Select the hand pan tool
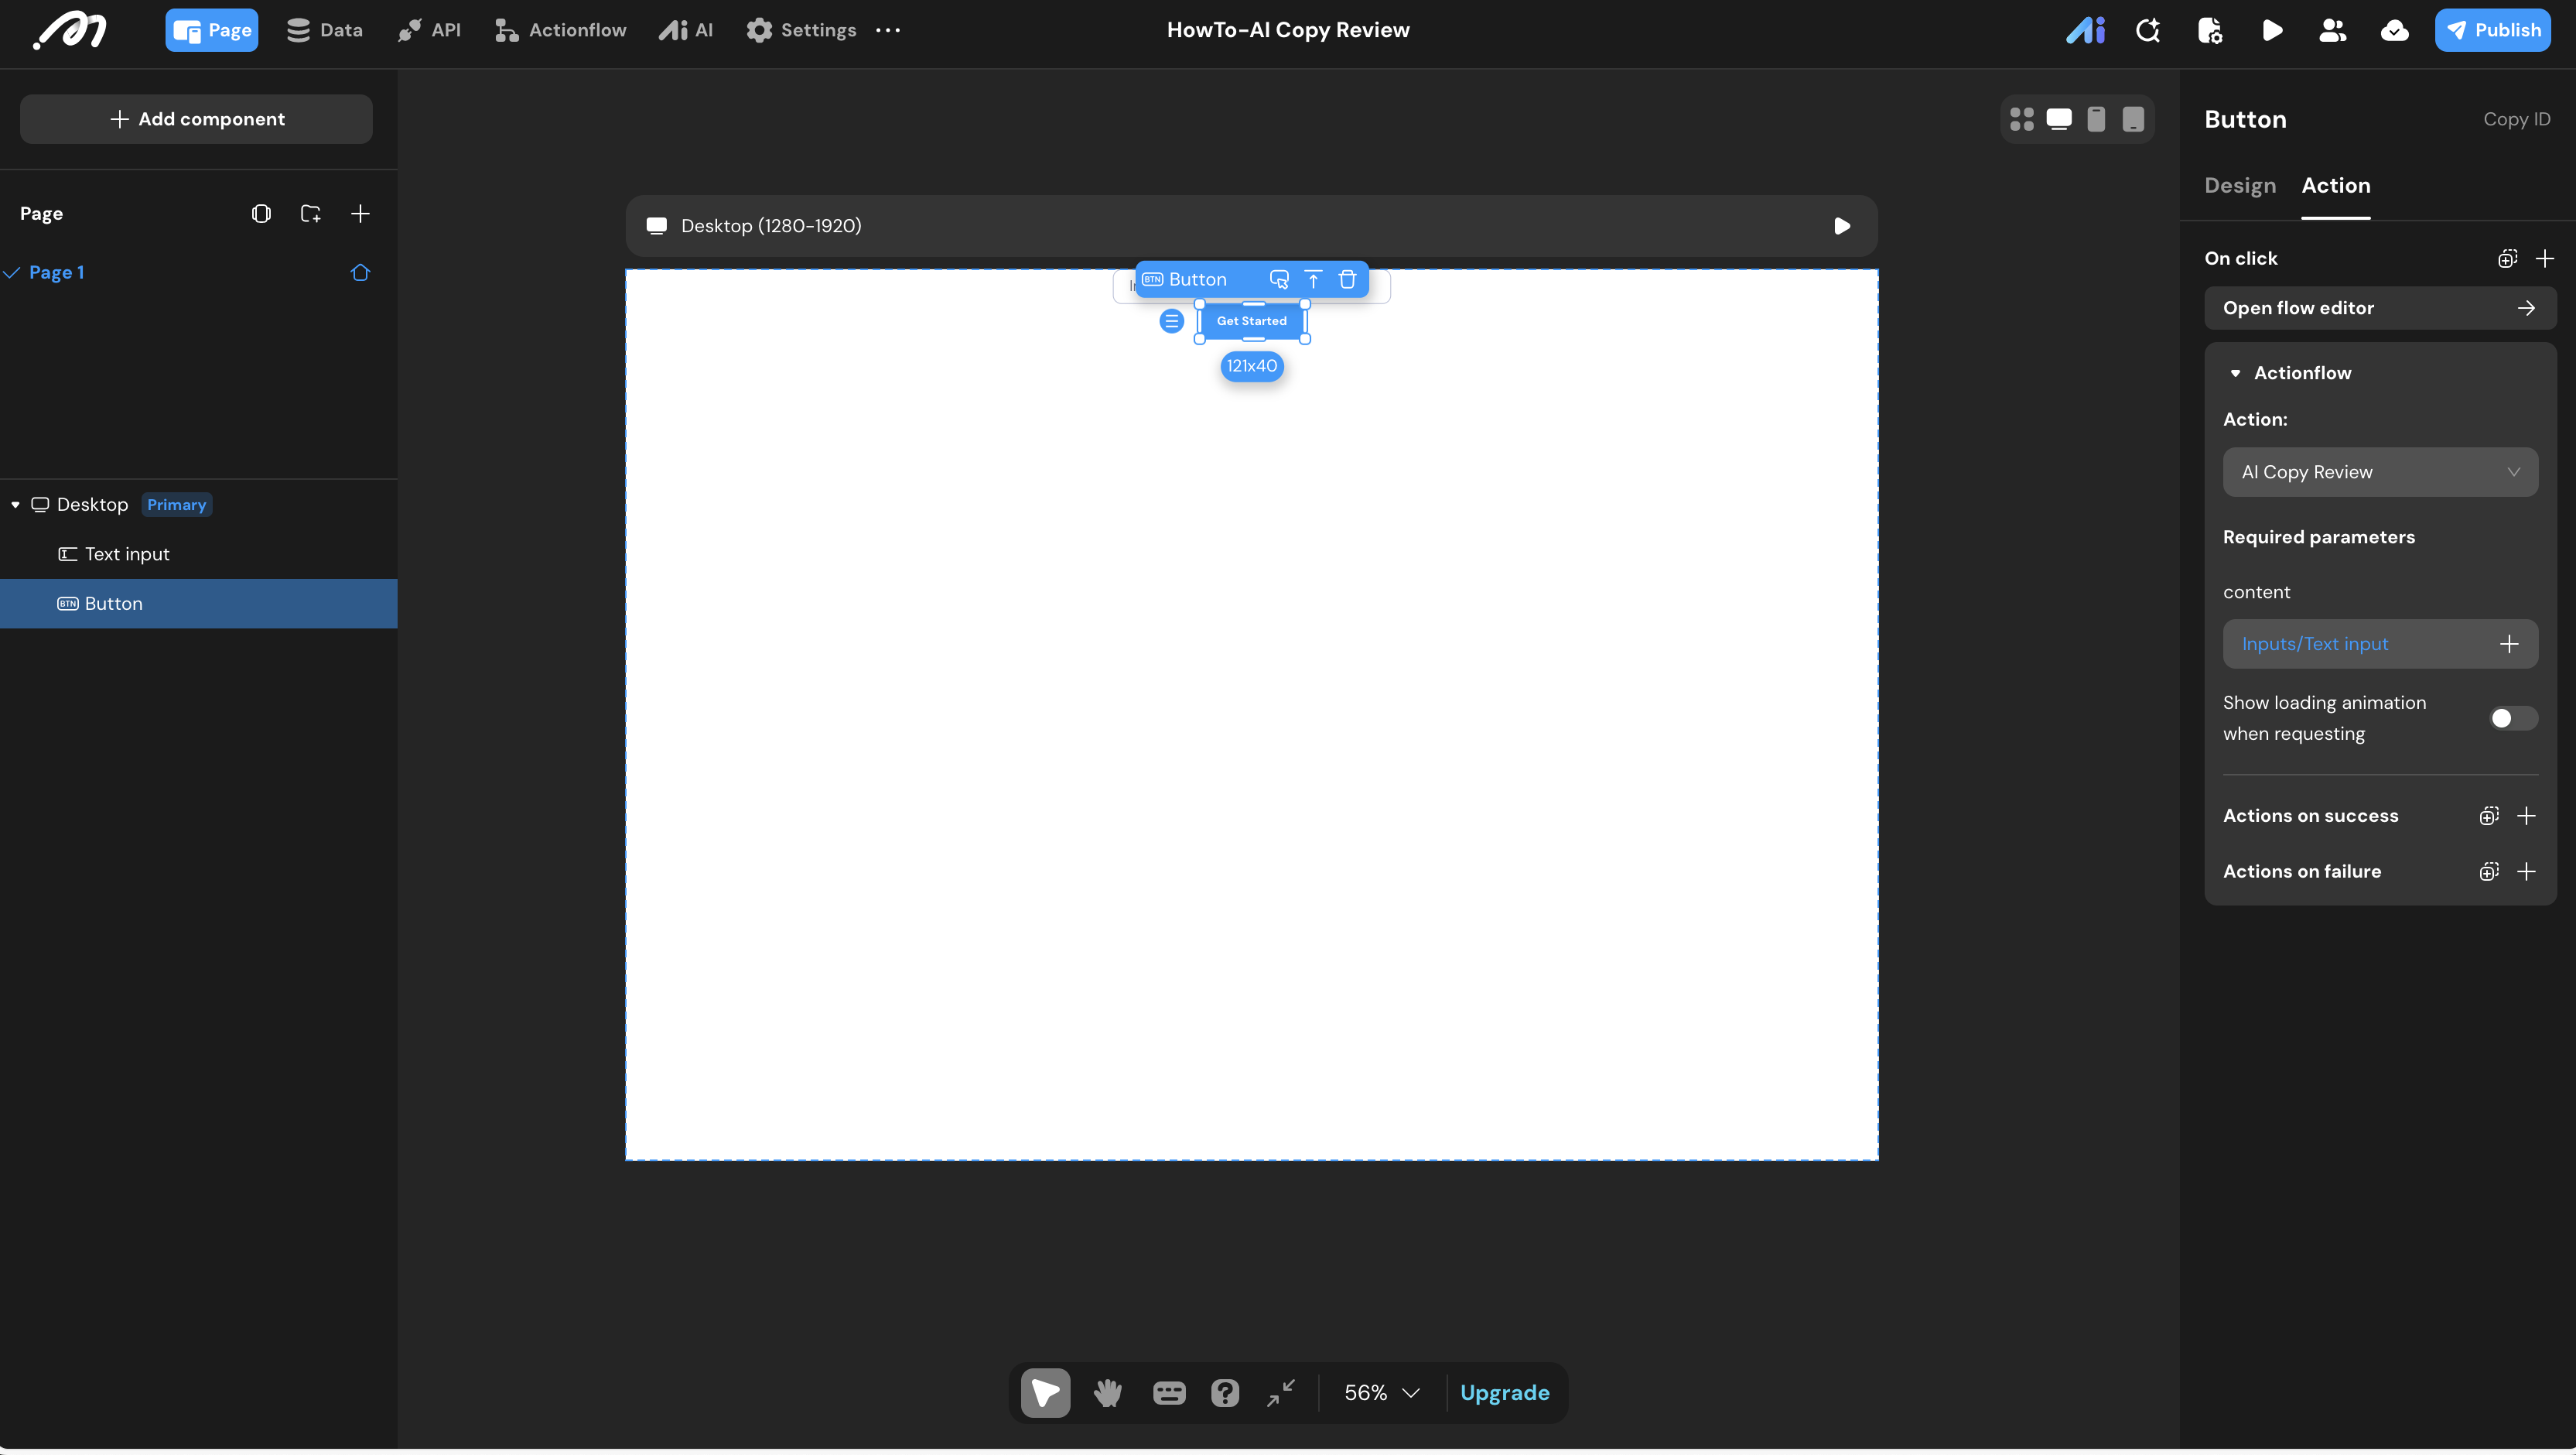The width and height of the screenshot is (2576, 1455). click(1107, 1393)
